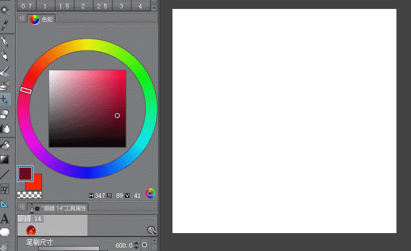Select the Pencil tool
Image resolution: width=411 pixels, height=251 pixels.
[4, 55]
